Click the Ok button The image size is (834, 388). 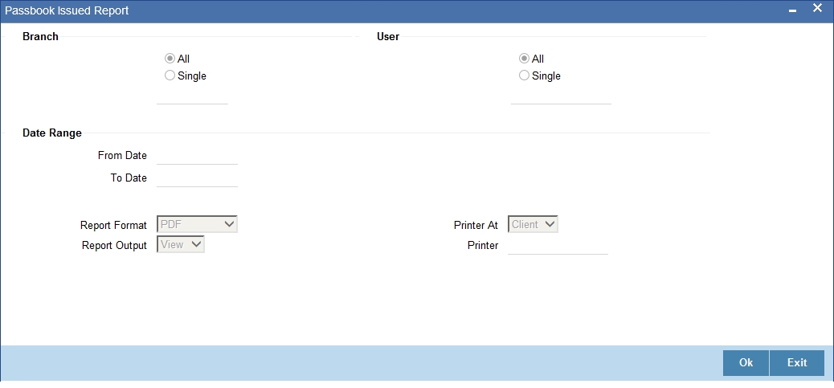coord(746,363)
